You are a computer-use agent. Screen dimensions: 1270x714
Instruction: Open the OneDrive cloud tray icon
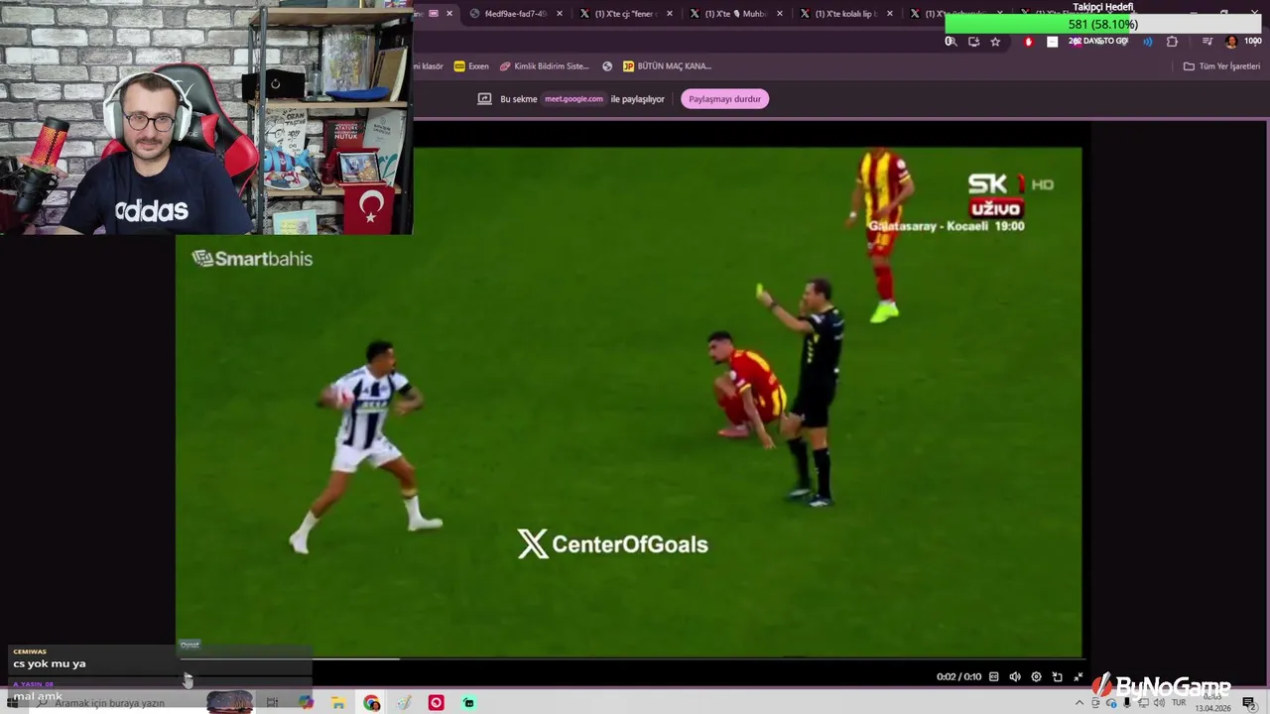coord(1111,703)
